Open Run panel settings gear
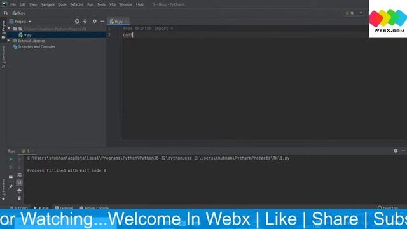The image size is (407, 229). [396, 151]
